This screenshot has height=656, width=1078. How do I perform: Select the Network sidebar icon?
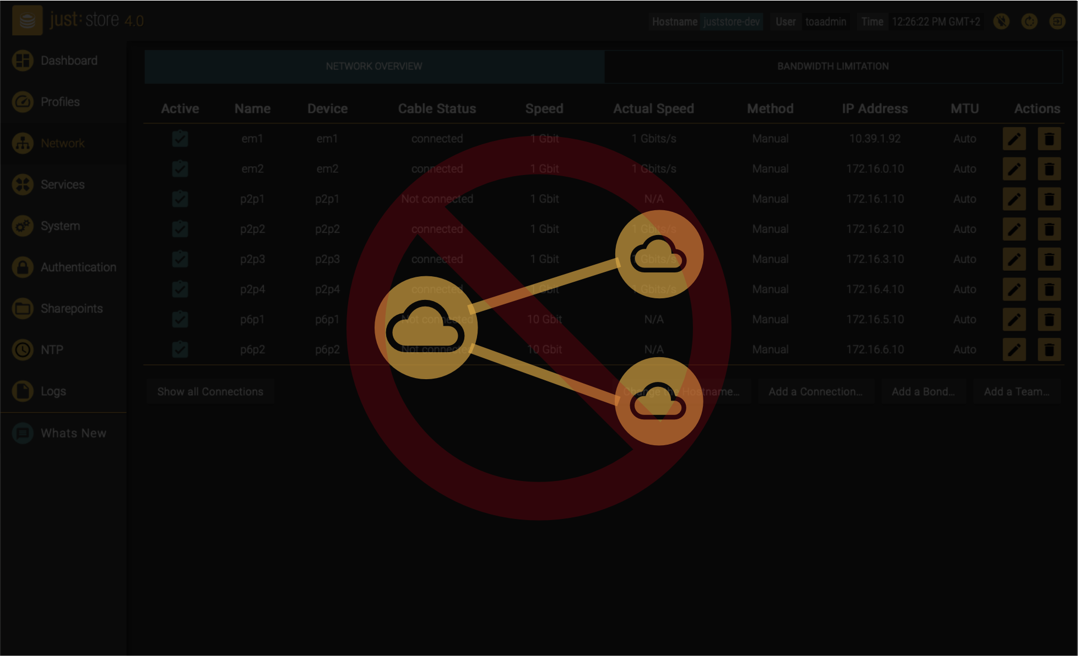(23, 143)
